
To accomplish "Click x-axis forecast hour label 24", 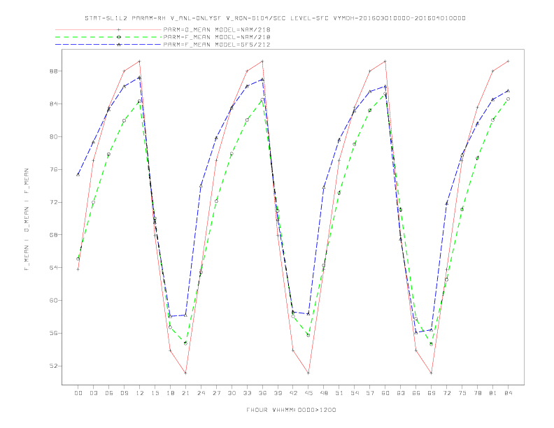I will [x=201, y=393].
